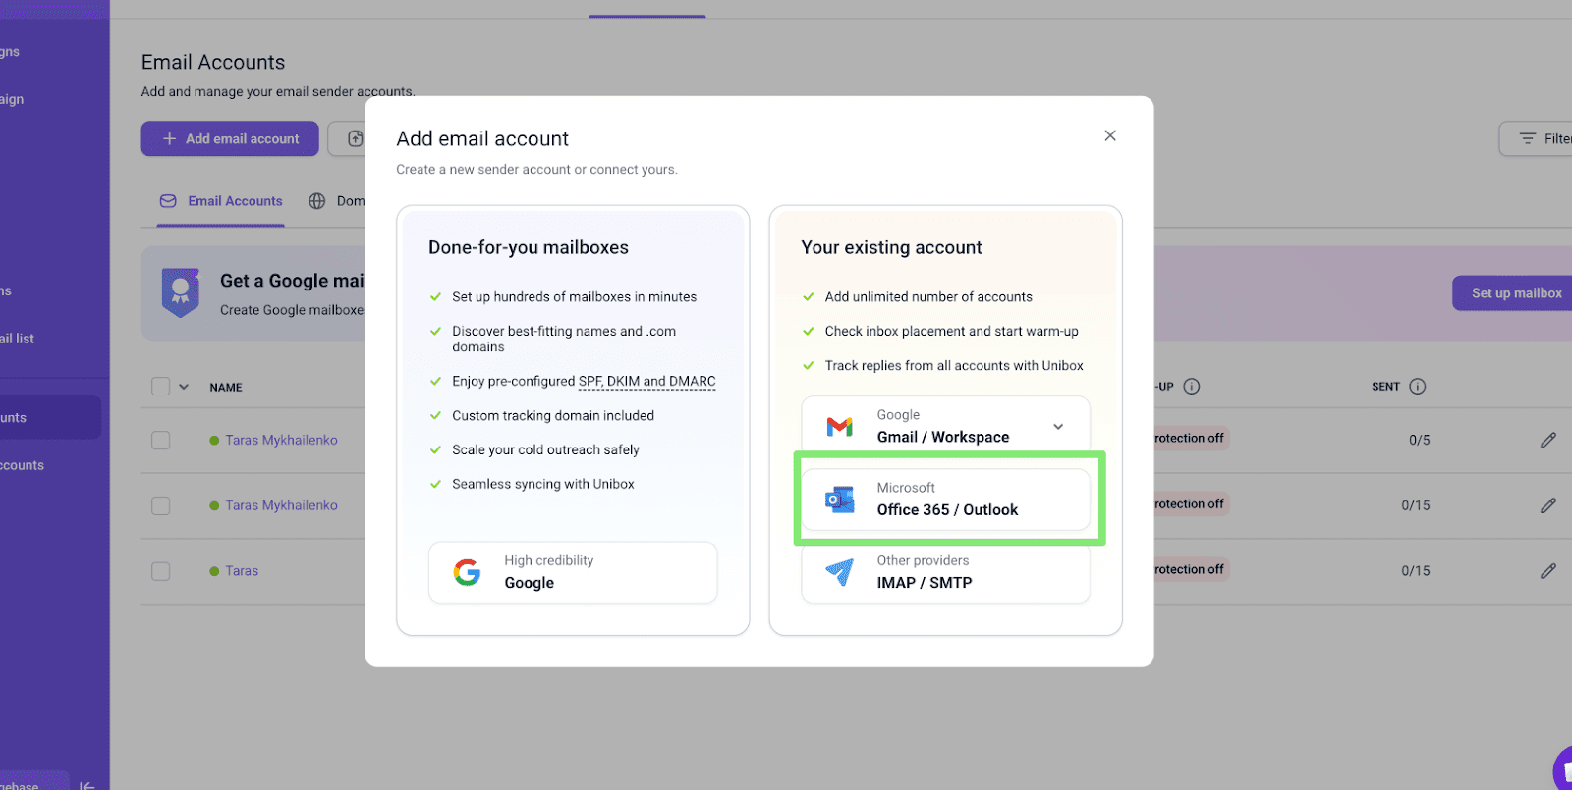Open bulk selection dropdown arrow beside NAME
The width and height of the screenshot is (1572, 790).
coord(184,387)
